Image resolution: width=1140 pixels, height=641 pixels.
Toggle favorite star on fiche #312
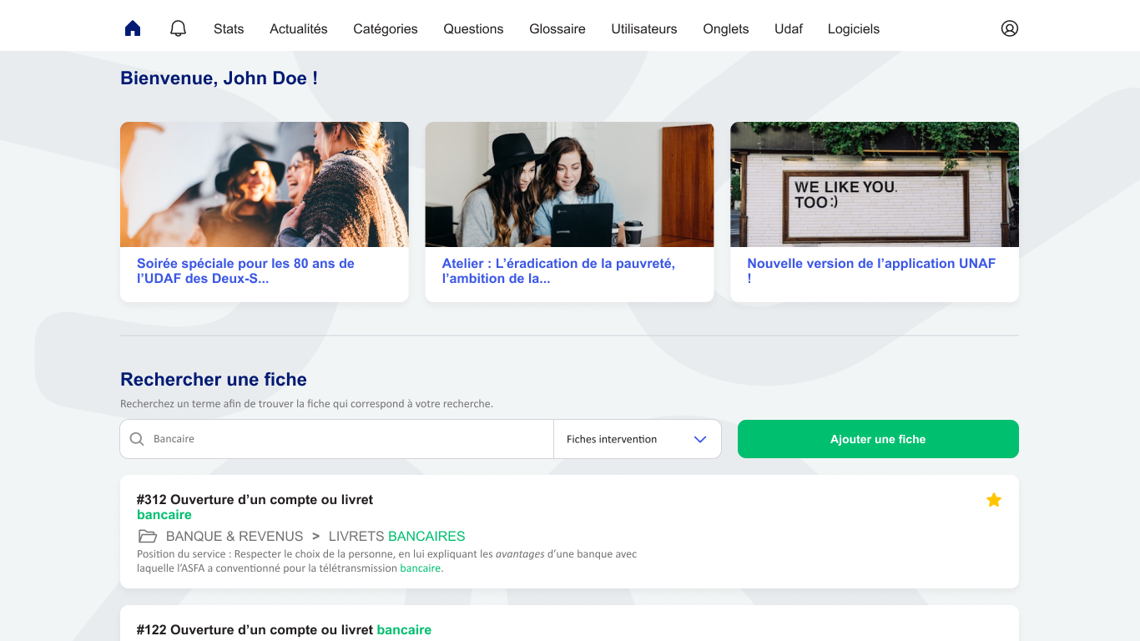point(993,500)
